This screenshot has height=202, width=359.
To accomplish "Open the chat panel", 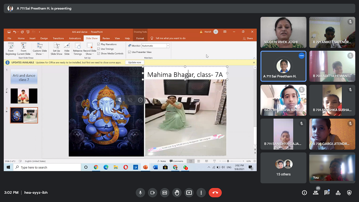I will pyautogui.click(x=327, y=193).
